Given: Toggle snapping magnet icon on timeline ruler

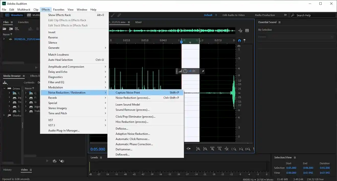Looking at the screenshot, I should [x=239, y=40].
